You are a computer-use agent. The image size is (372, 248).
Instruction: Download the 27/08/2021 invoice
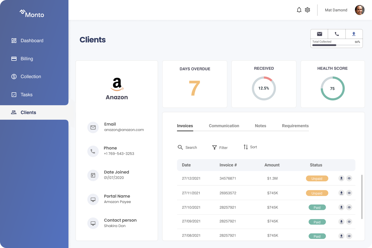(x=341, y=236)
